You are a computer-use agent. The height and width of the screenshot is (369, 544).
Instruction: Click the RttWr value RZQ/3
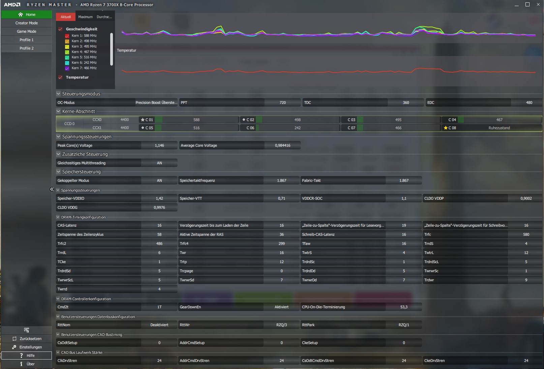[x=282, y=325]
